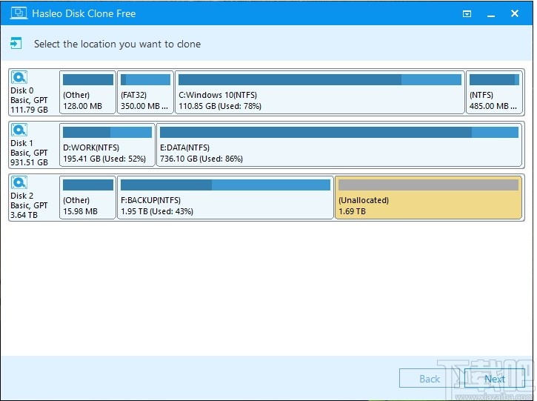Select the 15.98 MB (Other) partition
Image resolution: width=537 pixels, height=401 pixels.
pyautogui.click(x=87, y=197)
